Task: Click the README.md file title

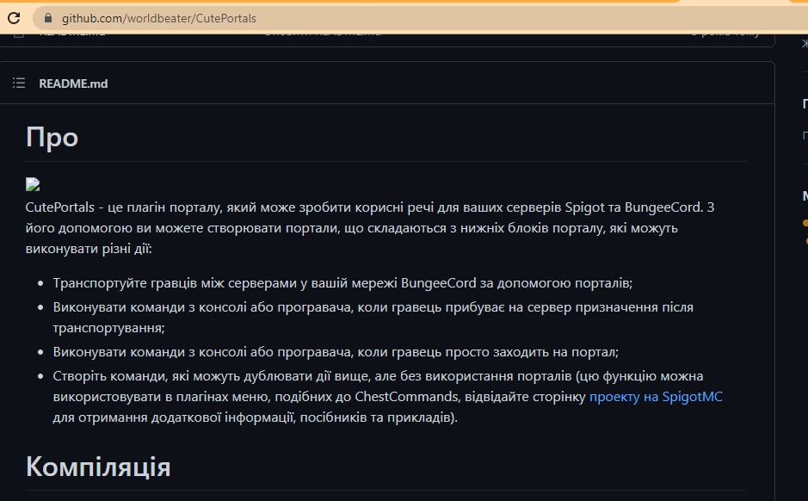Action: coord(73,83)
